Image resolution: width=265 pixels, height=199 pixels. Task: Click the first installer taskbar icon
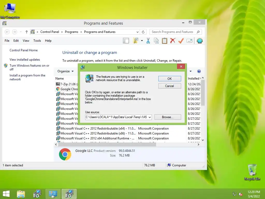coord(37,194)
